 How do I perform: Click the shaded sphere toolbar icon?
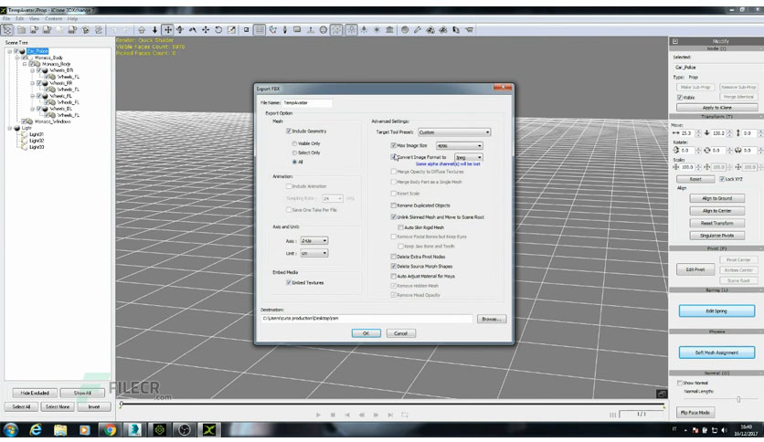pos(405,30)
